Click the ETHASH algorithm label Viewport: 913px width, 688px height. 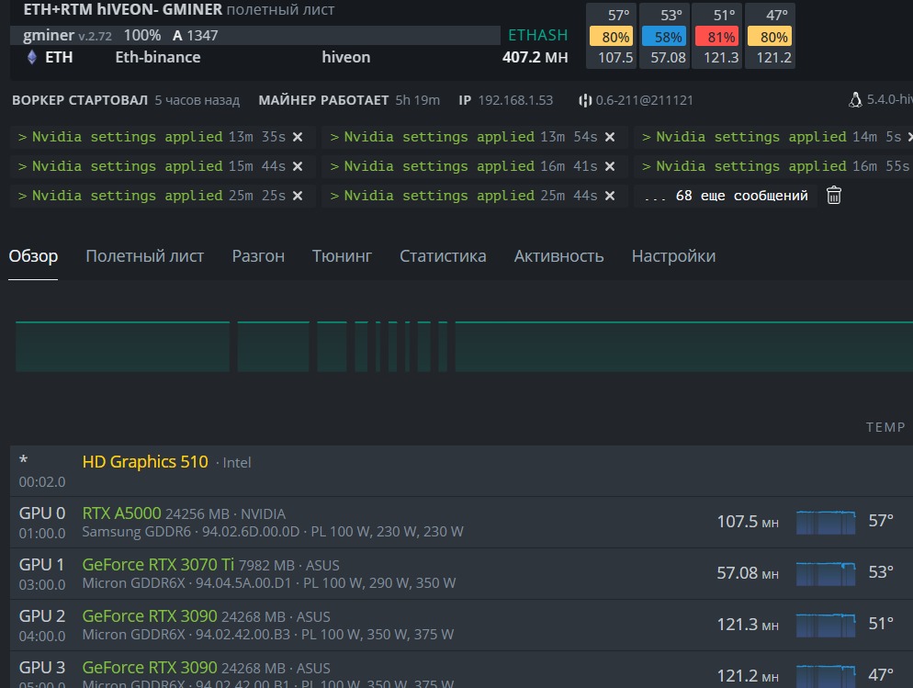coord(537,36)
